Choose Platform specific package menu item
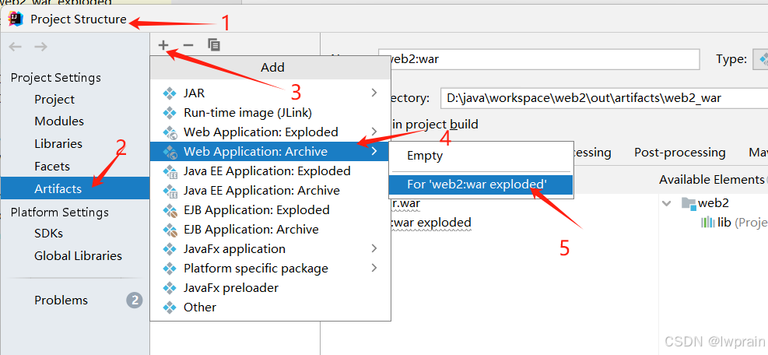768x355 pixels. pos(270,269)
